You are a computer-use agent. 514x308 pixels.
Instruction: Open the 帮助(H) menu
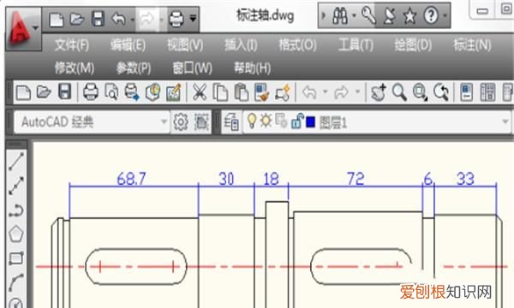(253, 68)
